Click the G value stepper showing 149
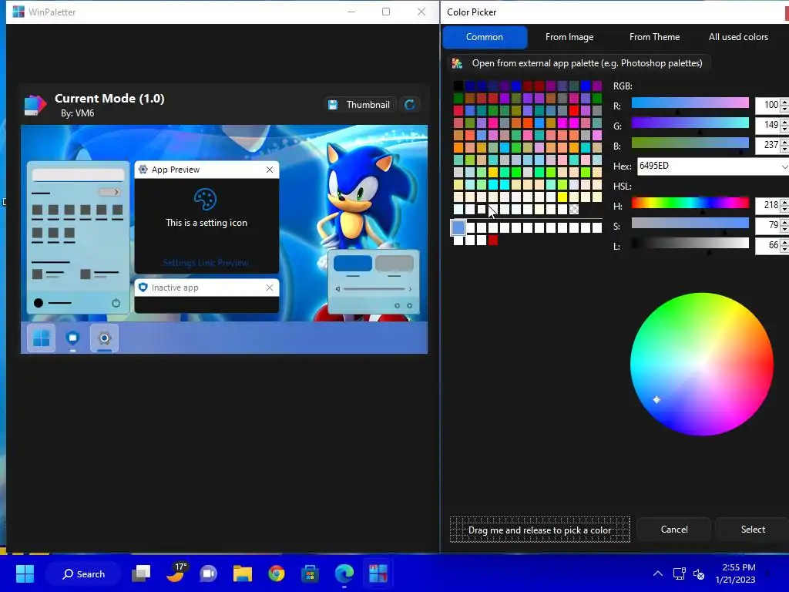 771,125
